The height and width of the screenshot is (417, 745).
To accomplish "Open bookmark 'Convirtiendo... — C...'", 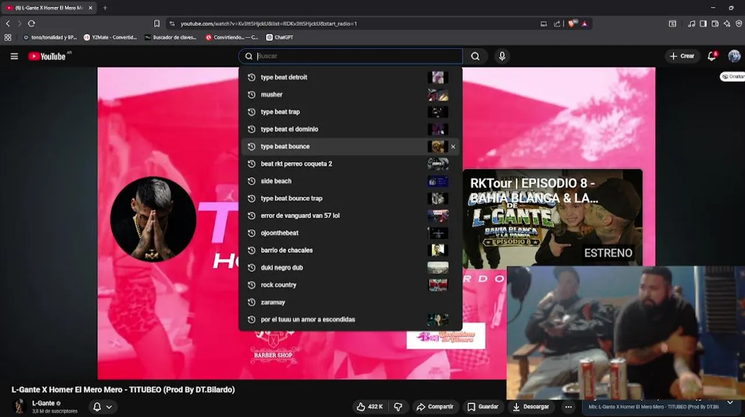I will 232,37.
